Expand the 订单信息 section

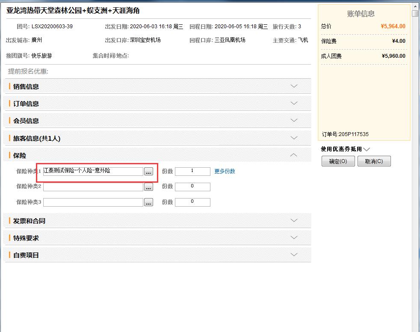pos(294,103)
